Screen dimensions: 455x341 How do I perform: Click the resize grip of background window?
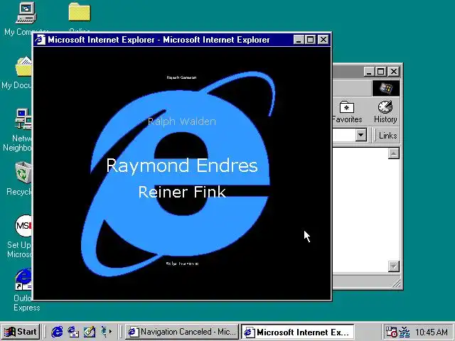pyautogui.click(x=396, y=283)
